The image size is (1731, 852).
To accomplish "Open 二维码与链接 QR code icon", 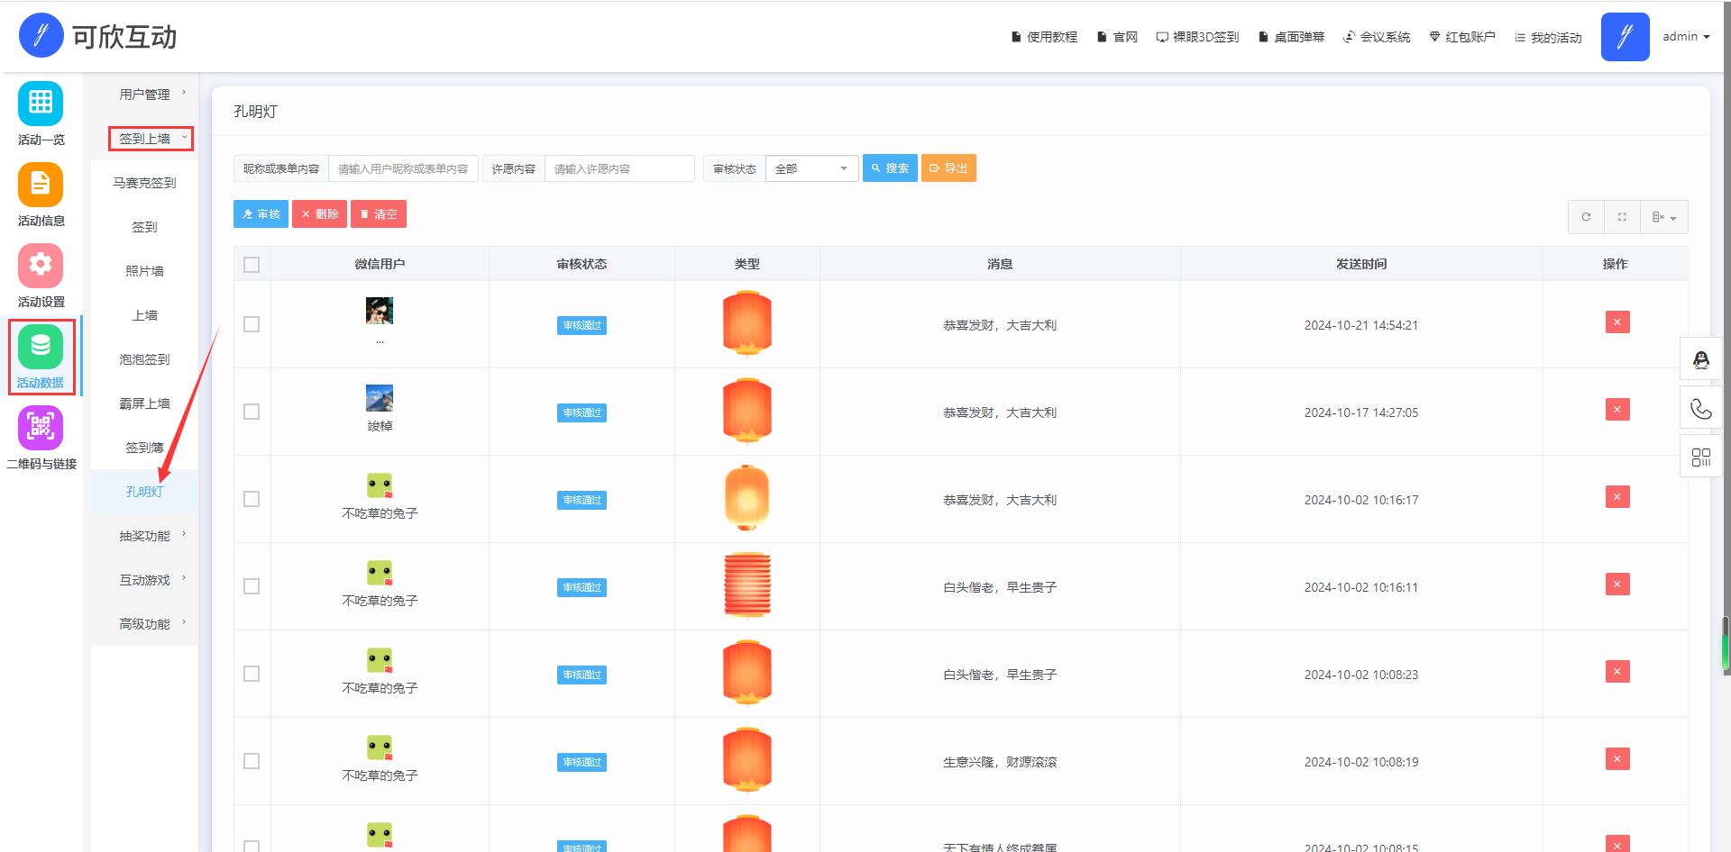I will tap(41, 427).
